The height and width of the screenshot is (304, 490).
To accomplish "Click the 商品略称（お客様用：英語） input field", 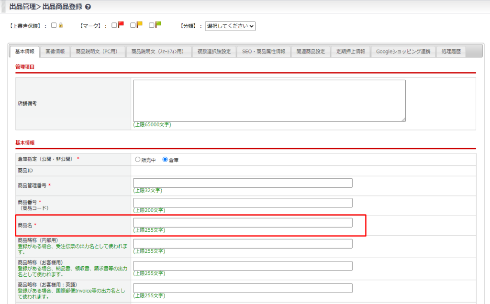I will coord(243,288).
